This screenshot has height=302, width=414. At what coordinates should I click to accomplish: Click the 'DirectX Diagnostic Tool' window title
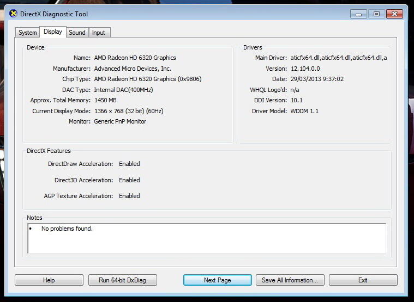[x=54, y=14]
